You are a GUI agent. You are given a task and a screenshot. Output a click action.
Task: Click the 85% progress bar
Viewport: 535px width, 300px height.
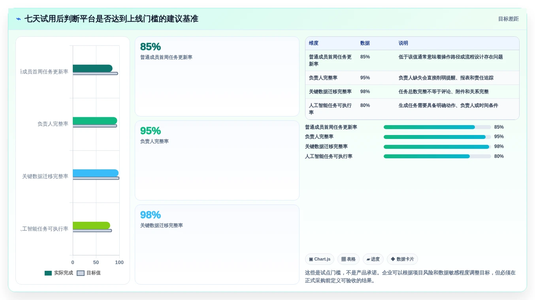pyautogui.click(x=437, y=127)
